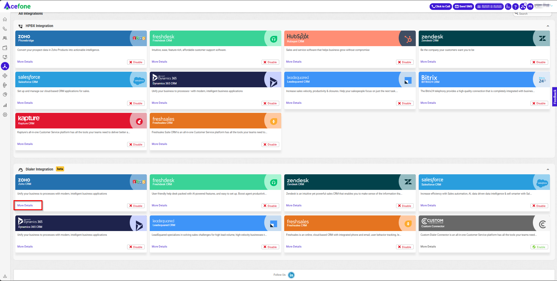Screen dimensions: 557x281
Task: Click the Bitrix 24 logo icon
Action: click(x=542, y=80)
